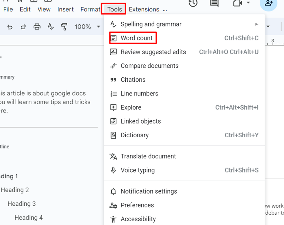Click the Line numbers list icon
Viewport: 284px width, 225px height.
114,94
